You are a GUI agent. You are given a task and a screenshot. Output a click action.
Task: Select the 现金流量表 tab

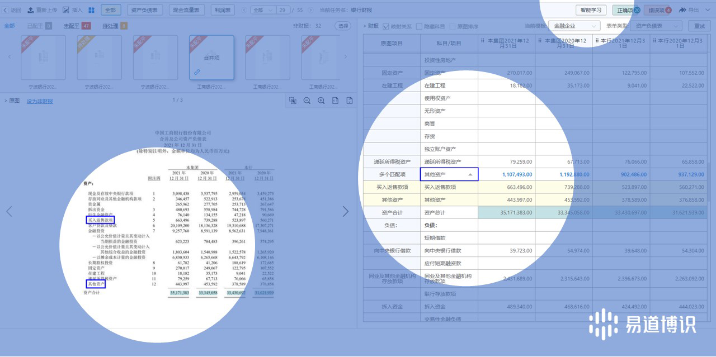point(186,10)
